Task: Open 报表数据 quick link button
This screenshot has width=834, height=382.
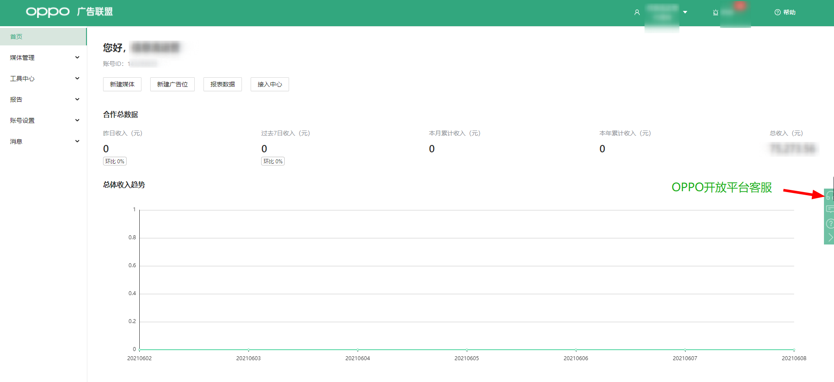Action: click(x=223, y=84)
